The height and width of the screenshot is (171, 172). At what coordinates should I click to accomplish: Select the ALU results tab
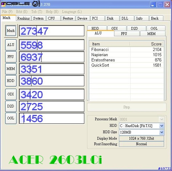click(101, 33)
